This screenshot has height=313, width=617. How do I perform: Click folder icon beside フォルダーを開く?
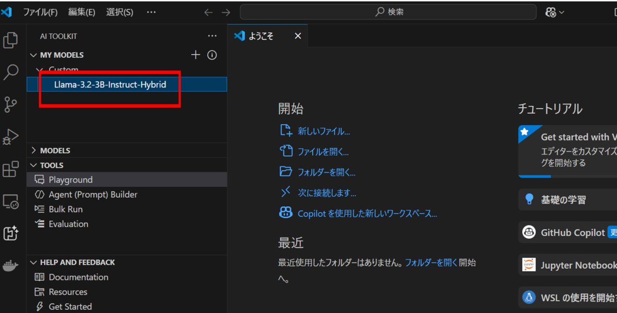tap(286, 172)
